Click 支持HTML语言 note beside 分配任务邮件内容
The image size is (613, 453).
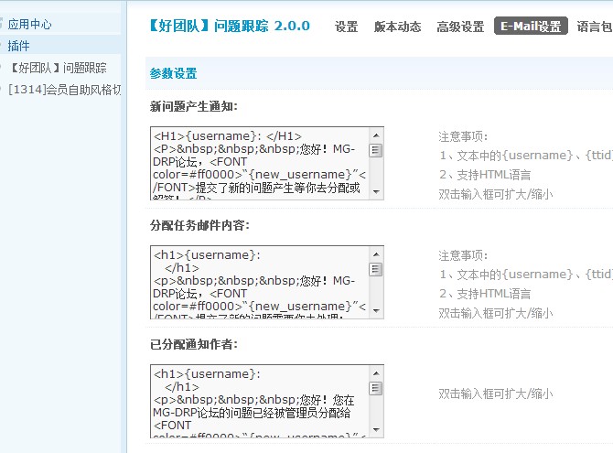pyautogui.click(x=485, y=294)
